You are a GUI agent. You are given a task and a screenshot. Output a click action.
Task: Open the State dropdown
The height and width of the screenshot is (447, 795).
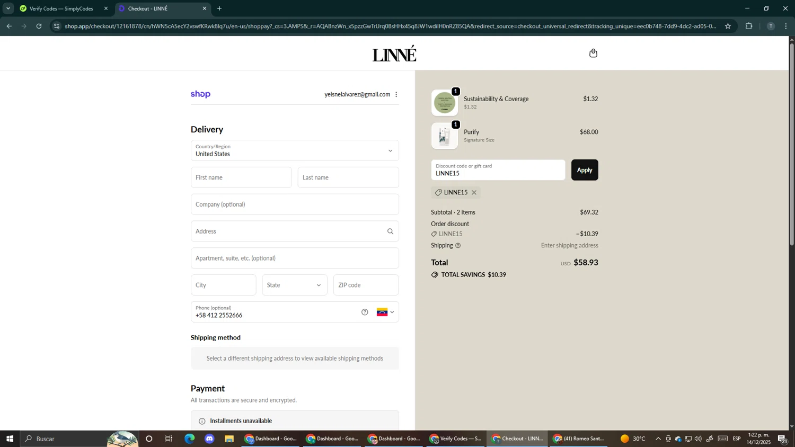295,285
